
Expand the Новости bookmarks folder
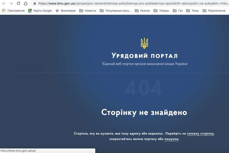point(88,11)
